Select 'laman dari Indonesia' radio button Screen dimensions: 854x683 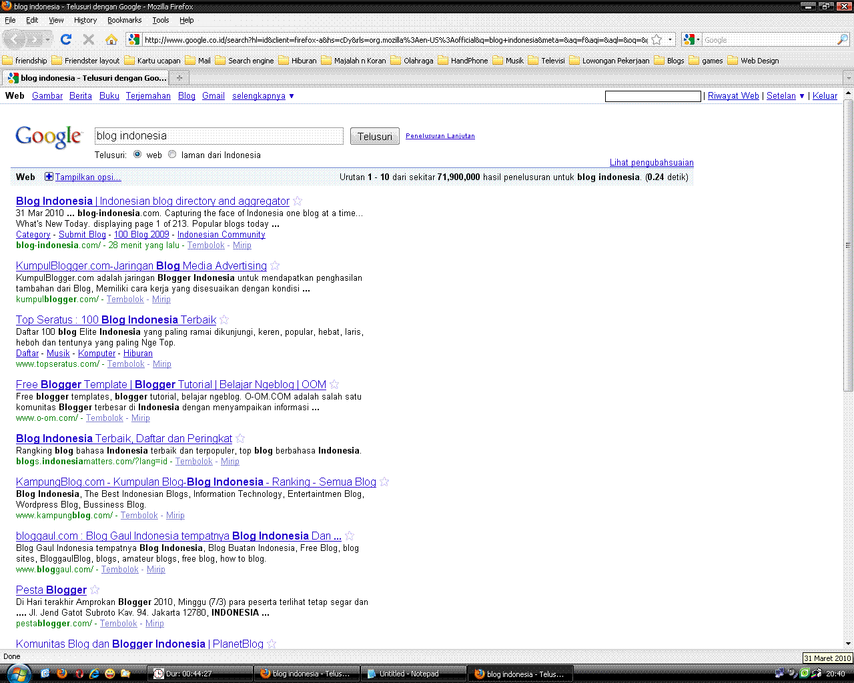click(x=172, y=154)
